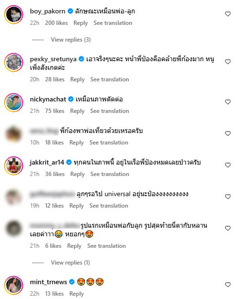Like the comment with 6 likes
The height and width of the screenshot is (299, 236).
pyautogui.click(x=228, y=228)
